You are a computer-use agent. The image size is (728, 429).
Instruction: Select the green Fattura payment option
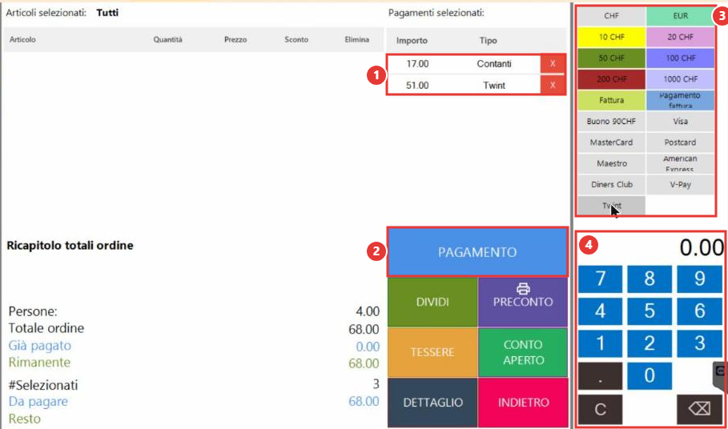(x=611, y=100)
